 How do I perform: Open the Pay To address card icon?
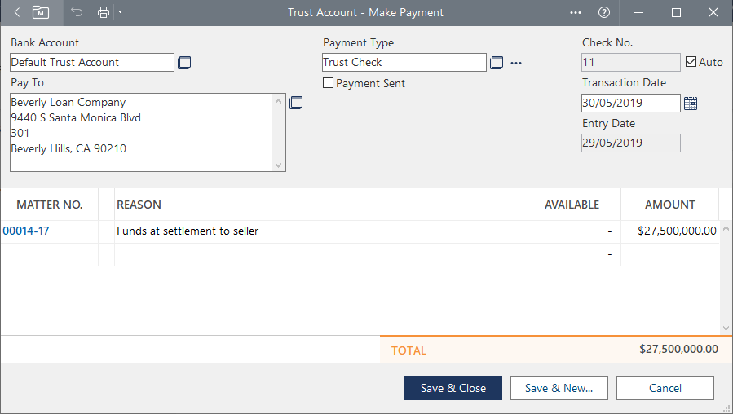pos(296,103)
